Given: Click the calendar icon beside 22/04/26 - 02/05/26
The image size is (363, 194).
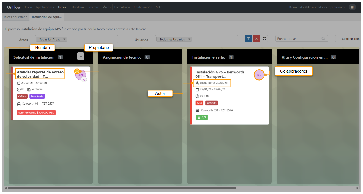Looking at the screenshot, I should point(197,90).
